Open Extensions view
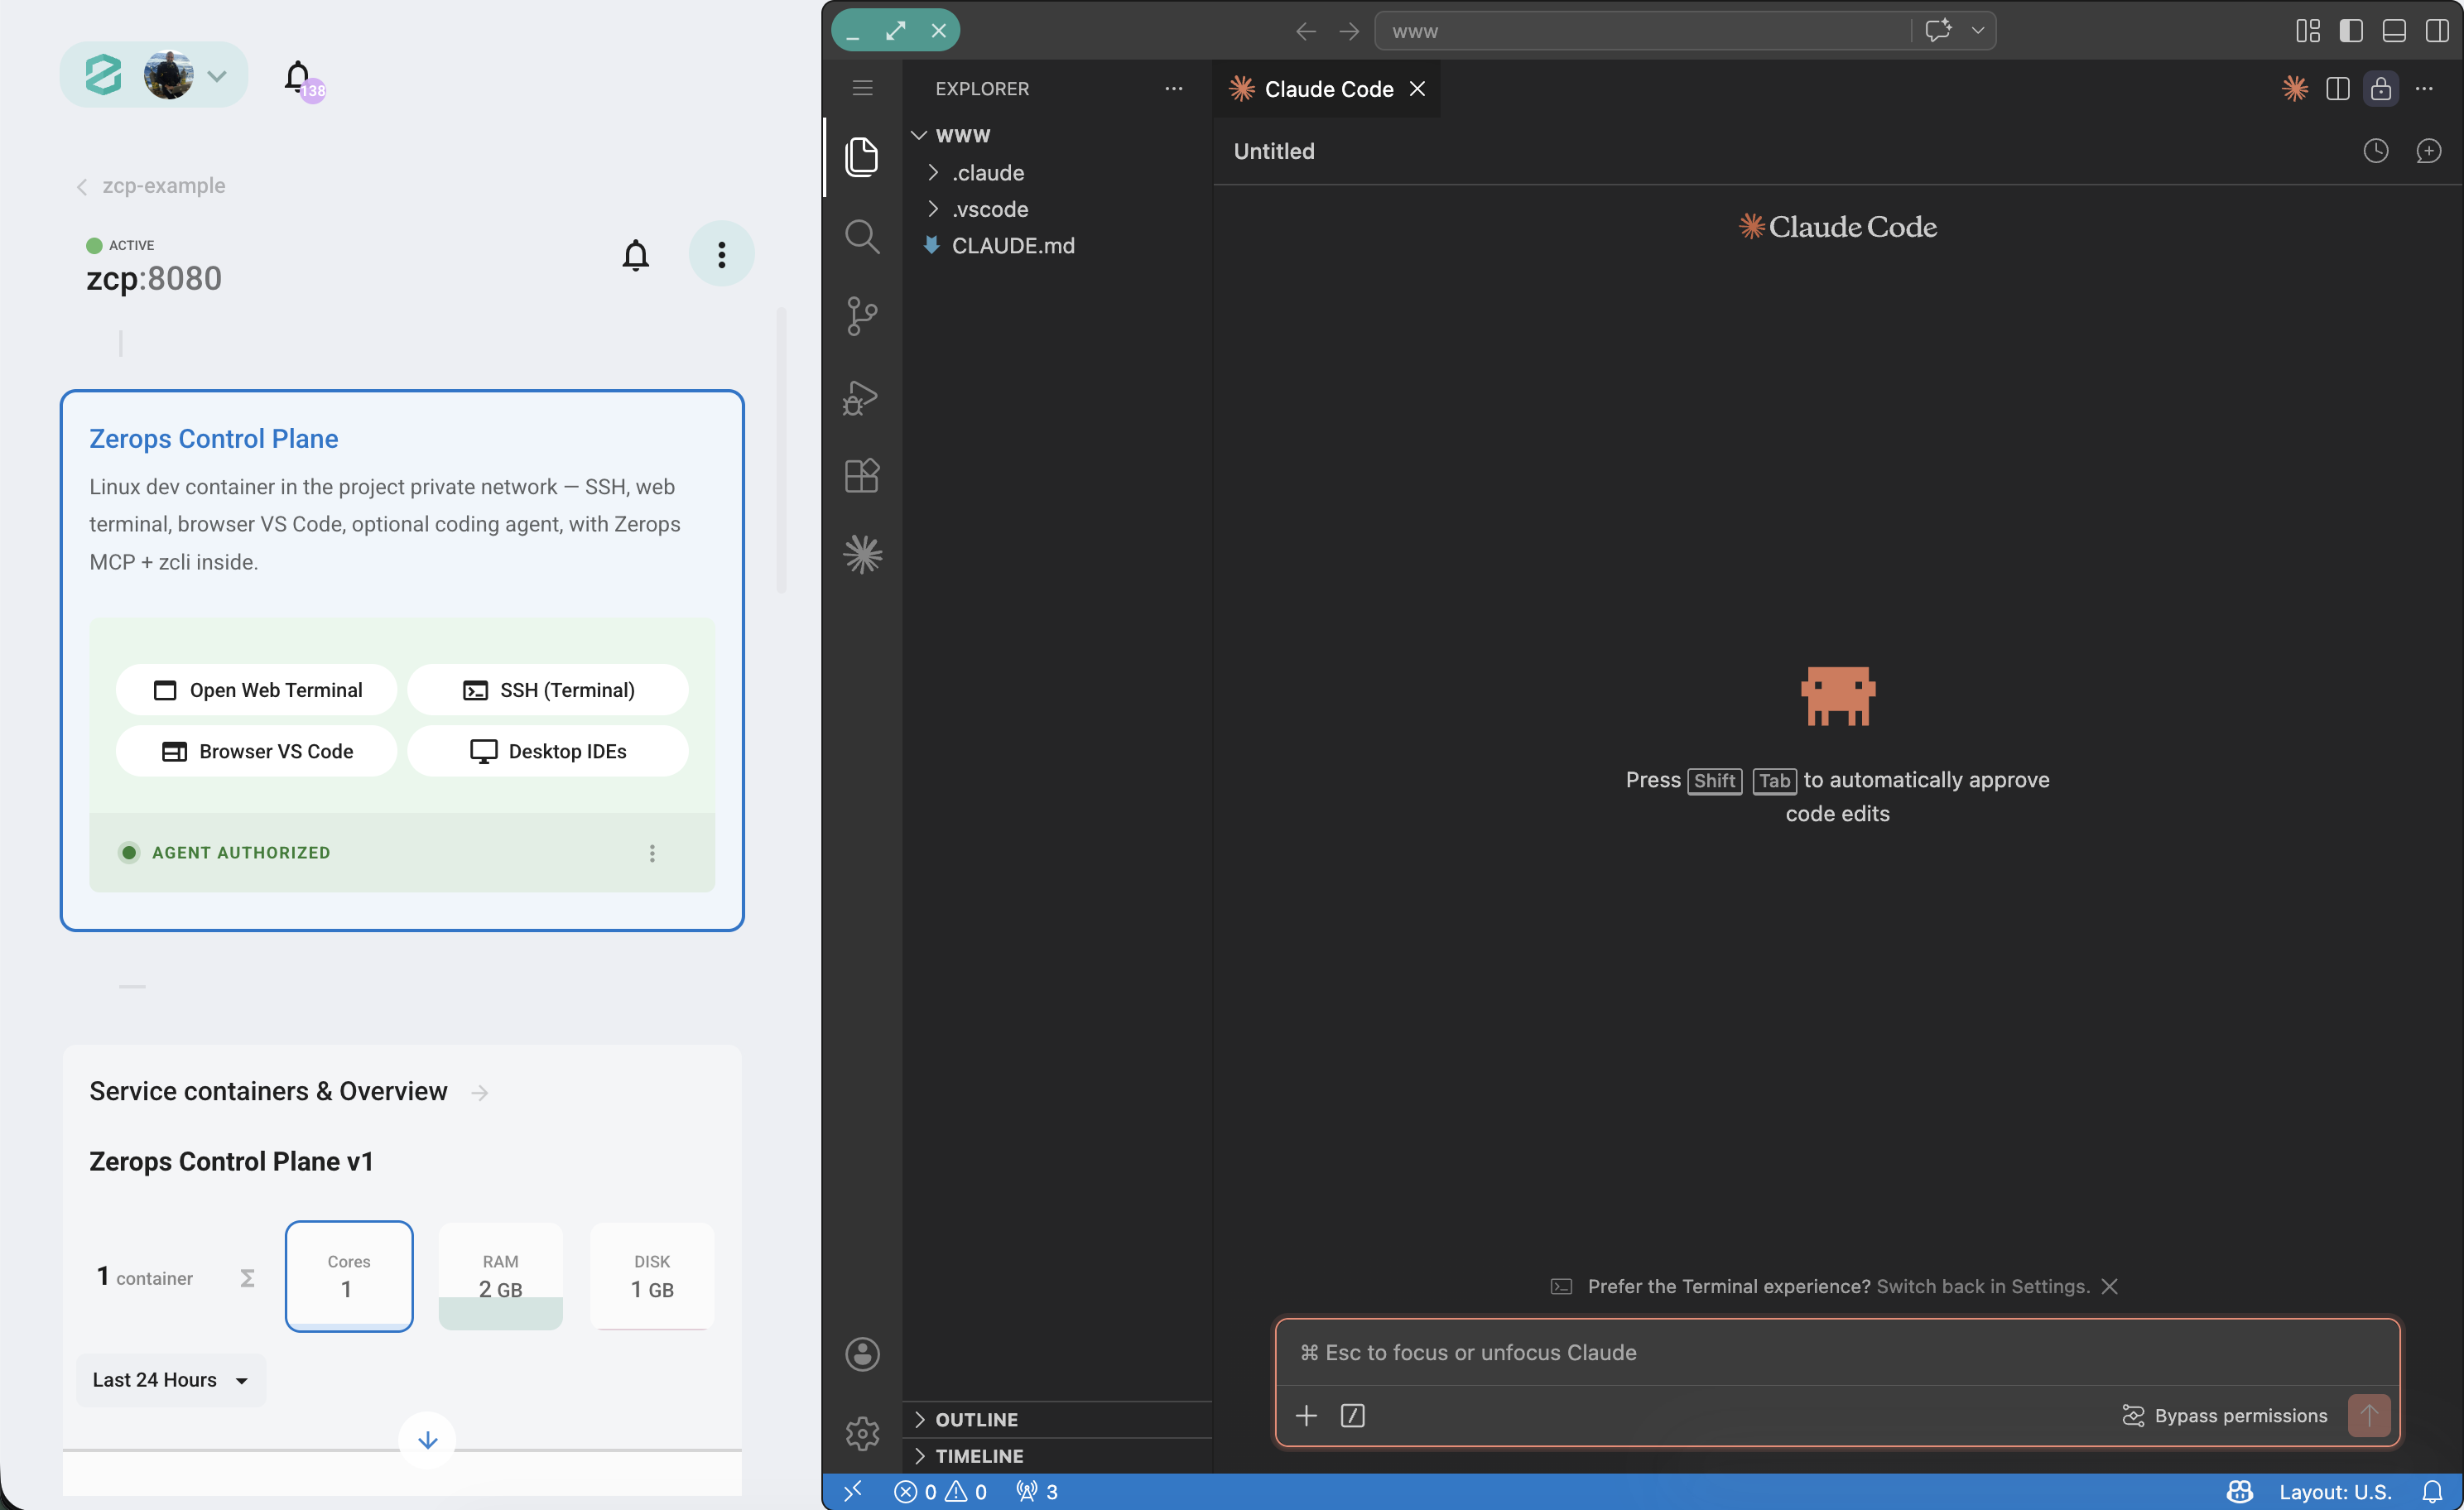2464x1510 pixels. click(861, 475)
